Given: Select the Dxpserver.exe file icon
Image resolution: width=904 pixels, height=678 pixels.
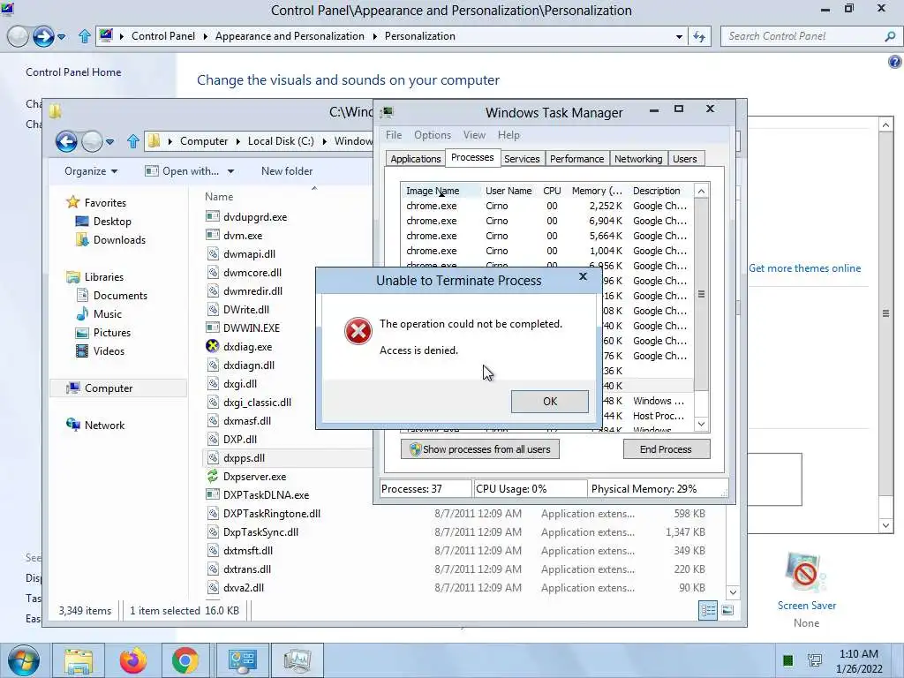Looking at the screenshot, I should coord(213,476).
